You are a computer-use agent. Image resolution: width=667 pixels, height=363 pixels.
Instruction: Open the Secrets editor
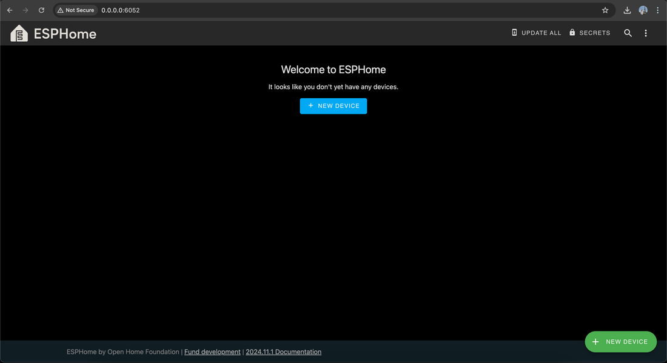click(589, 32)
